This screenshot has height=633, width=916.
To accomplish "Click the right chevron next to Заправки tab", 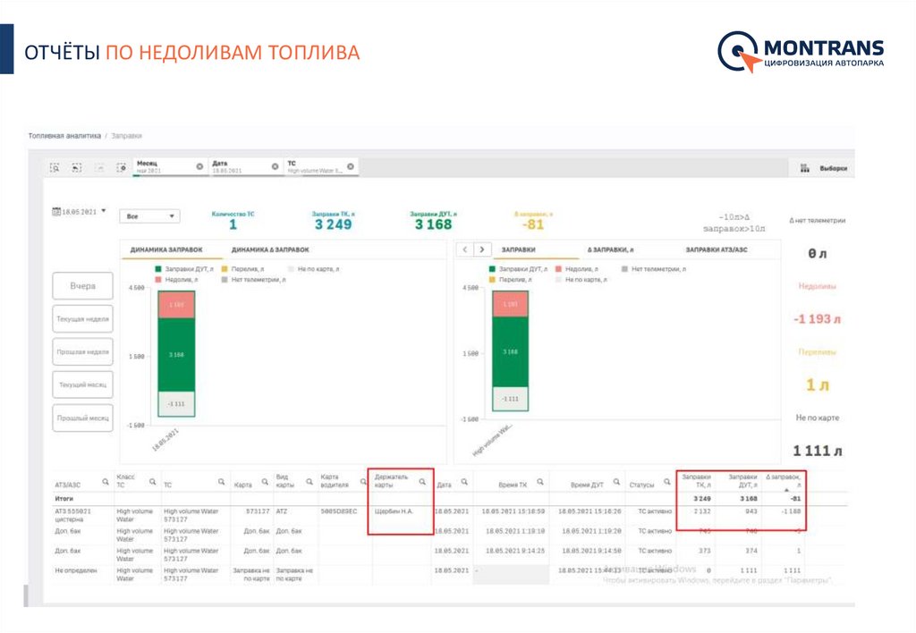I will tap(481, 249).
